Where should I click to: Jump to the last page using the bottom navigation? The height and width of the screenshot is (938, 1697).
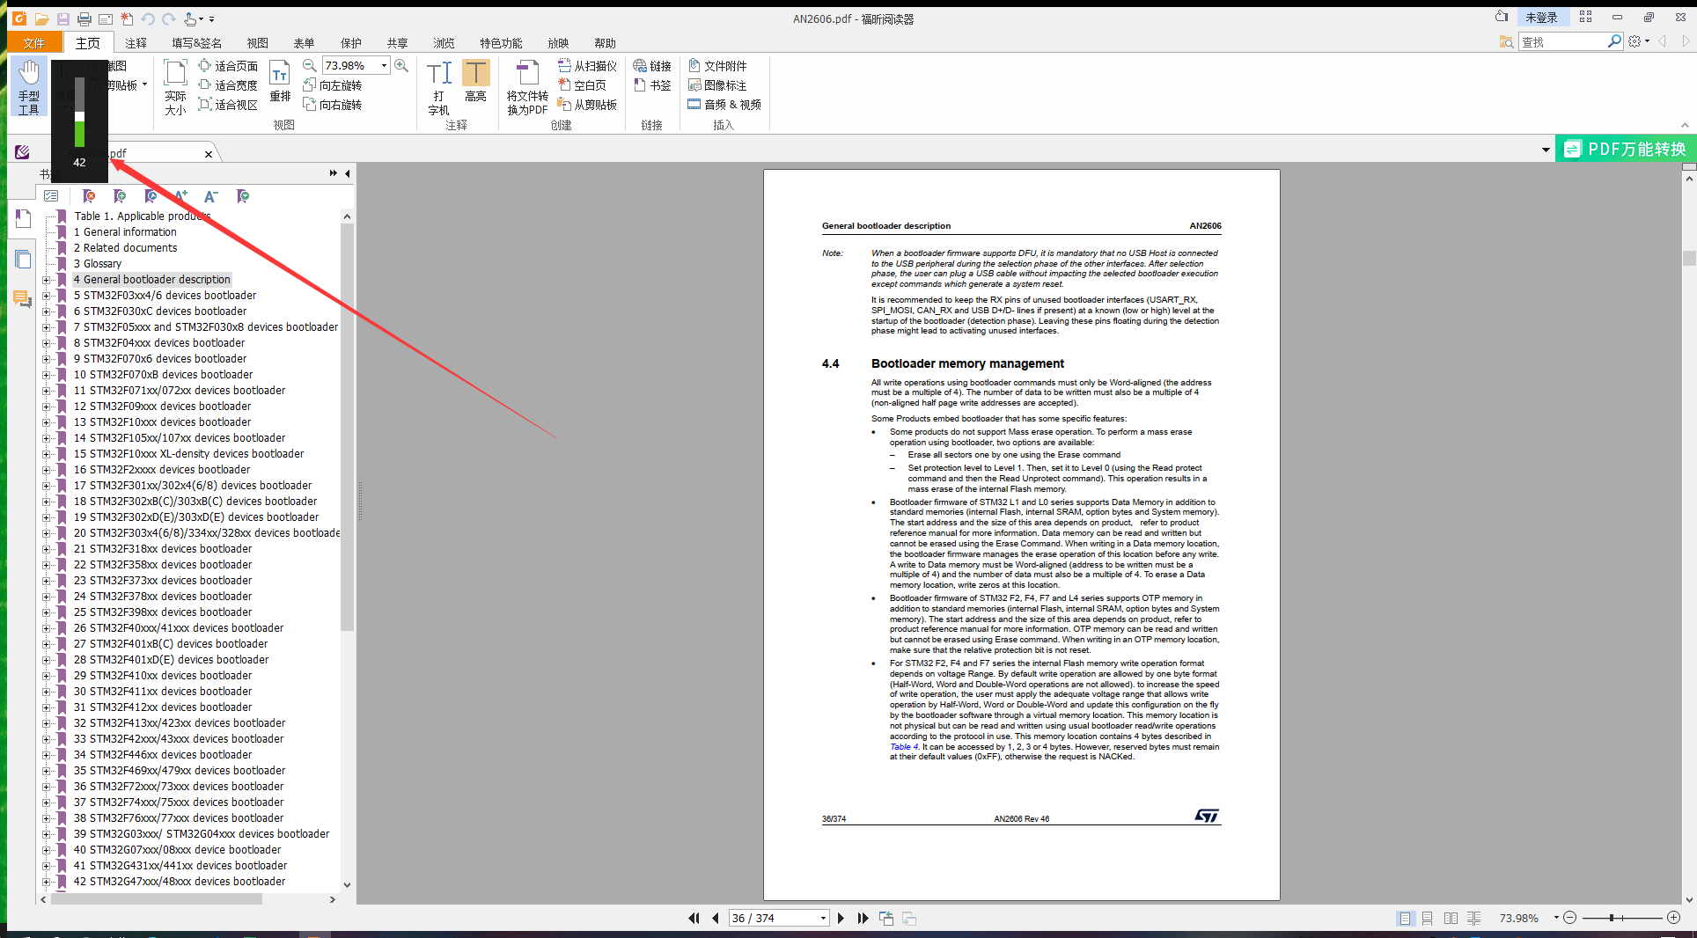[x=863, y=918]
